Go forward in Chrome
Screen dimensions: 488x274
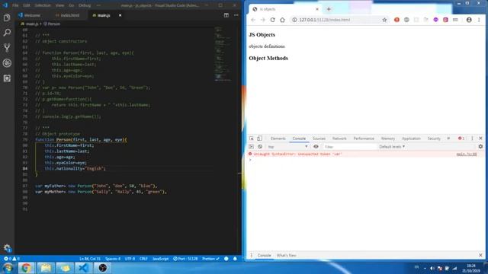[x=263, y=20]
